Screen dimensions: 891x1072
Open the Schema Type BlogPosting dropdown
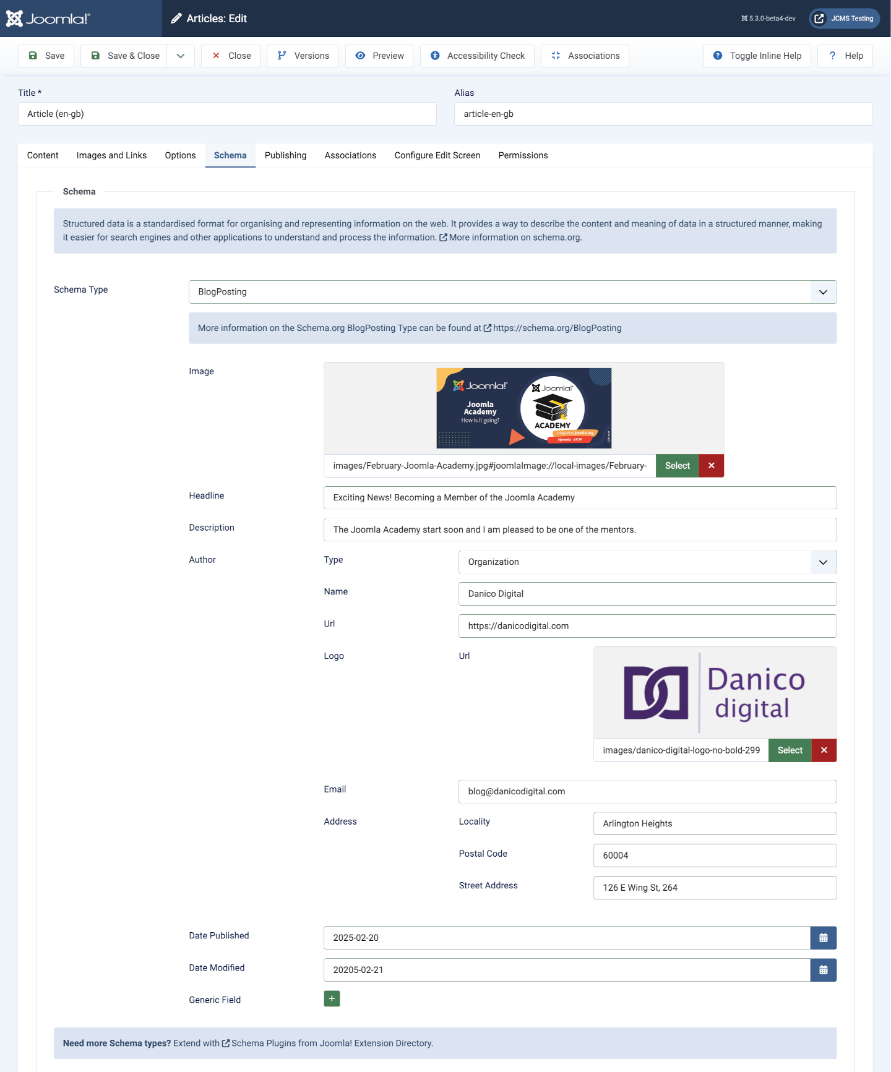pyautogui.click(x=512, y=292)
